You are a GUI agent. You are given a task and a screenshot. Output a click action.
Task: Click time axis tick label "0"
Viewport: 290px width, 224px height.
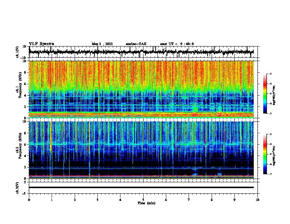point(29,200)
